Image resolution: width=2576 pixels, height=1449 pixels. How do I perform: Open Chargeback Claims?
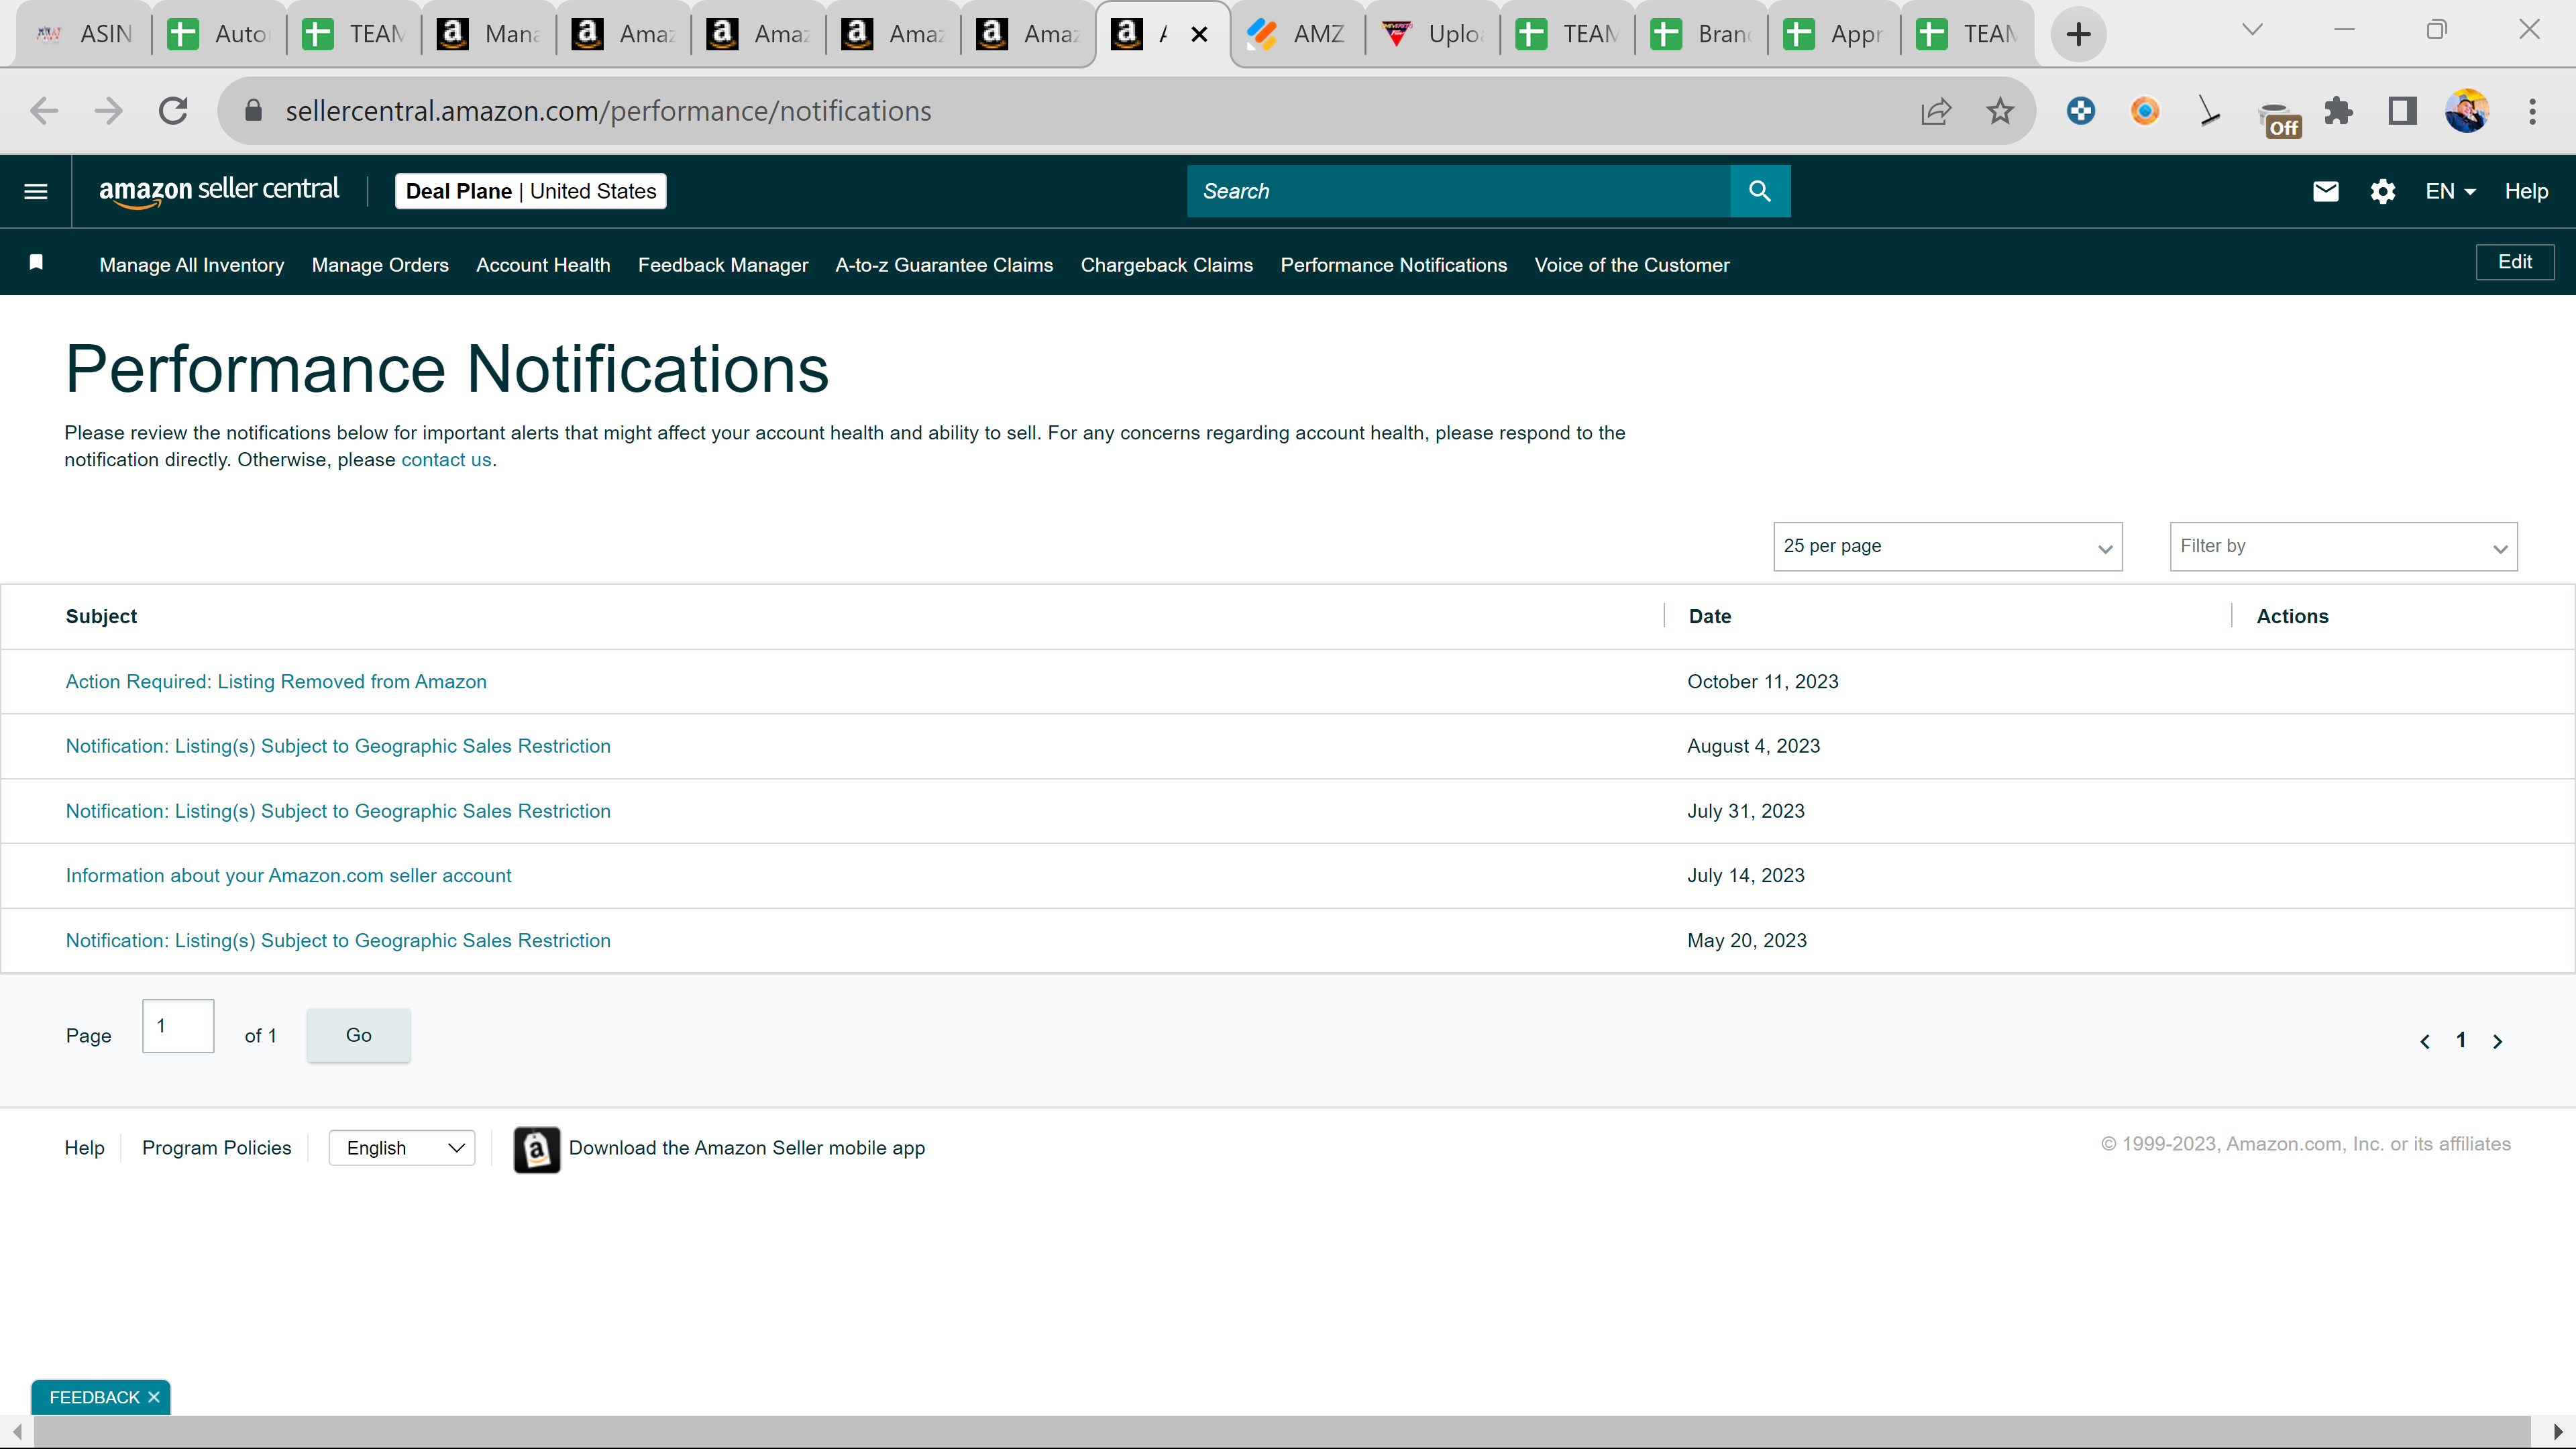tap(1166, 265)
